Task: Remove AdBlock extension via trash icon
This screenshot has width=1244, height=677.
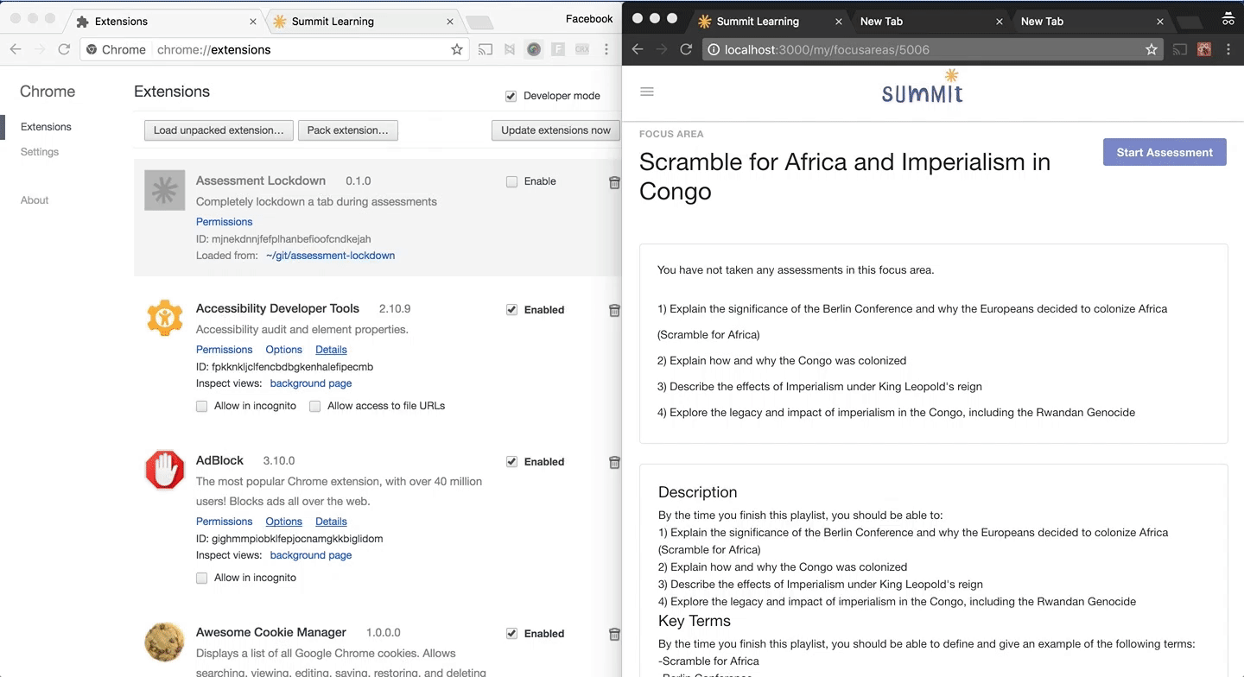Action: [614, 462]
